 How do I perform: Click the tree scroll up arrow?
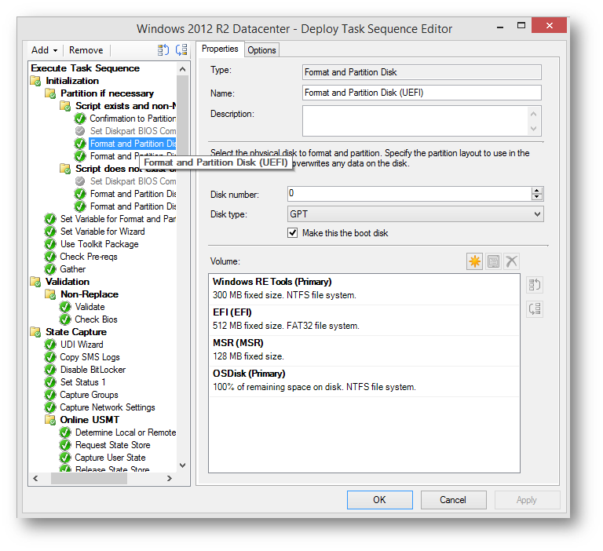[183, 69]
